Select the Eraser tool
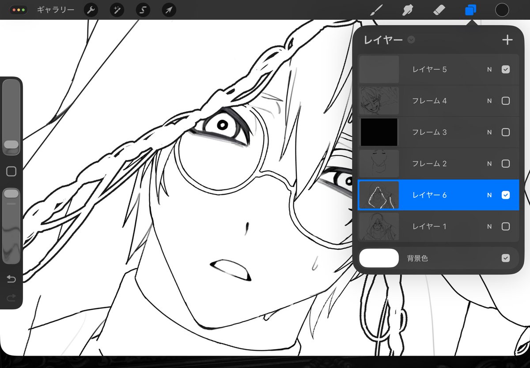 439,10
